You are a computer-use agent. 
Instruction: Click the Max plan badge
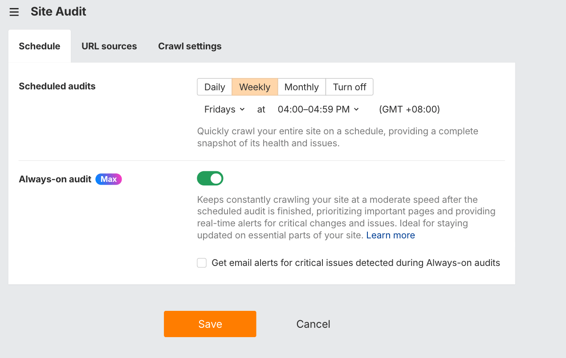point(109,179)
